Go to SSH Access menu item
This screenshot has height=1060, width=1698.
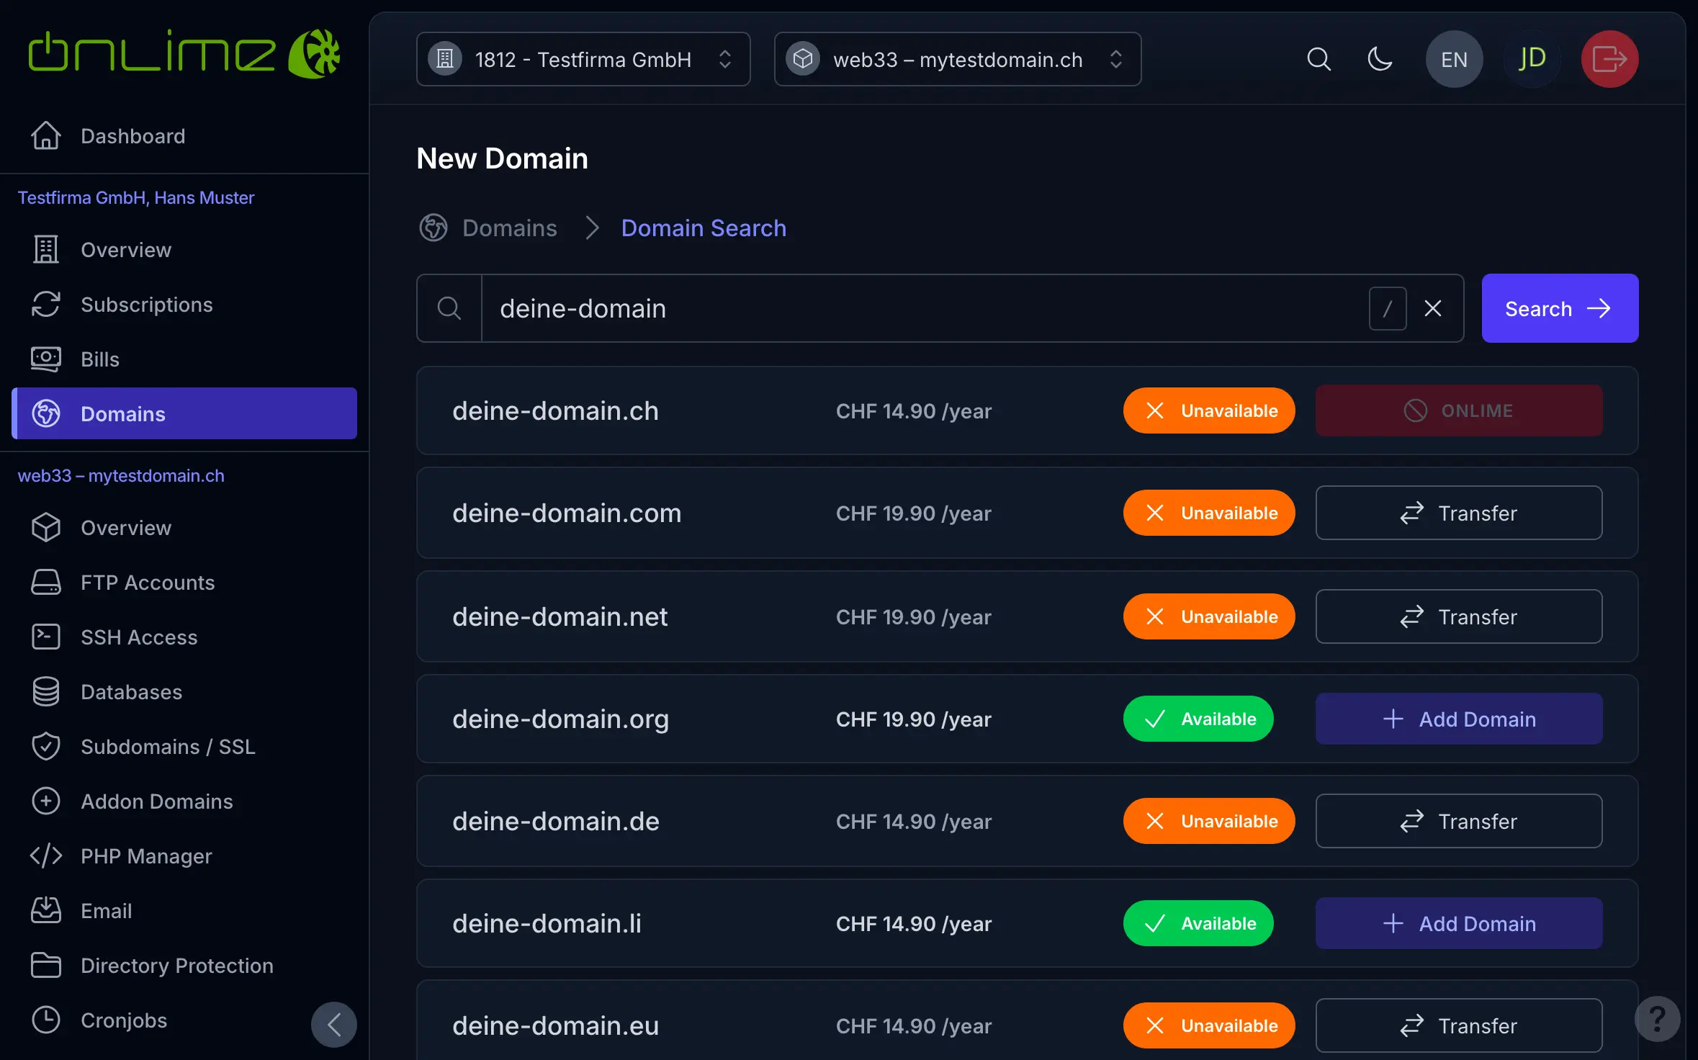[x=138, y=637]
